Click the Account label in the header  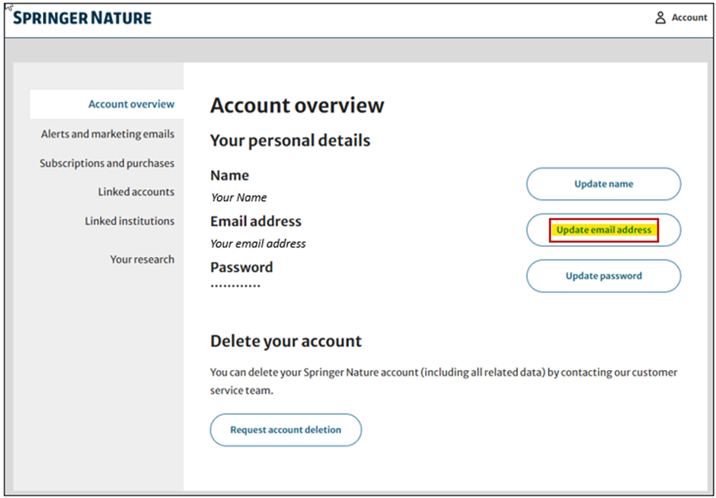pos(688,18)
